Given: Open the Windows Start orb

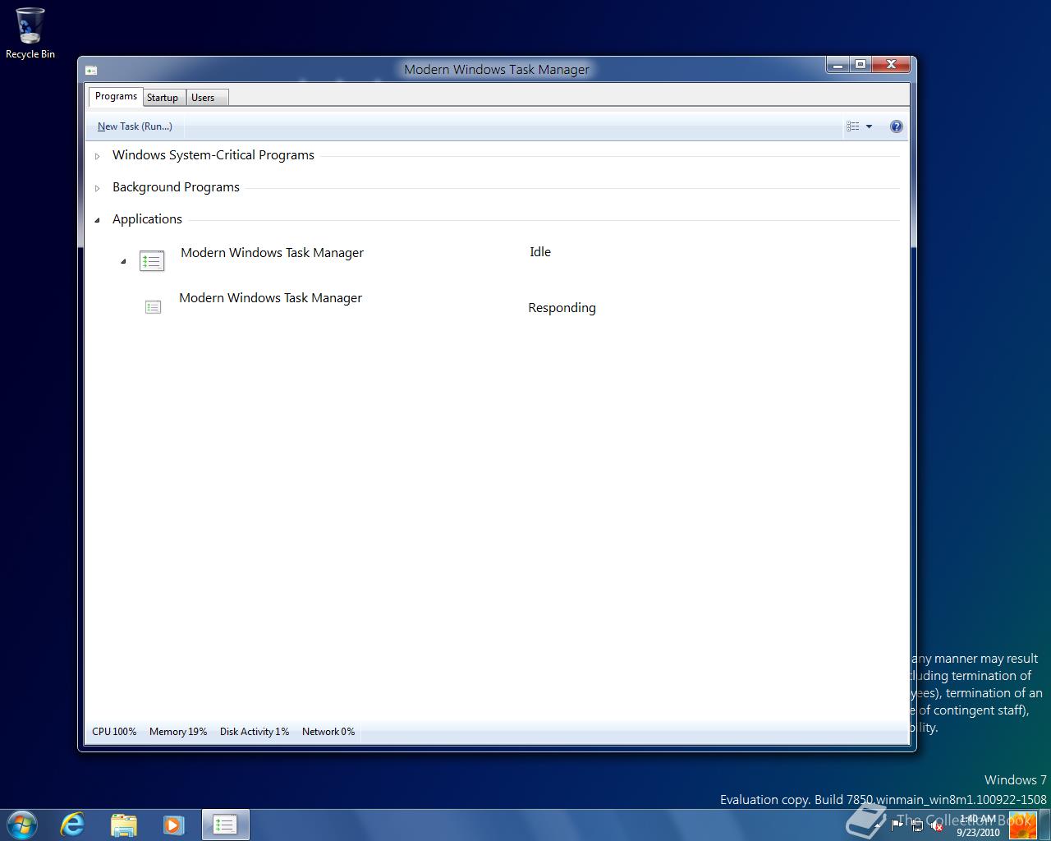Looking at the screenshot, I should (22, 825).
